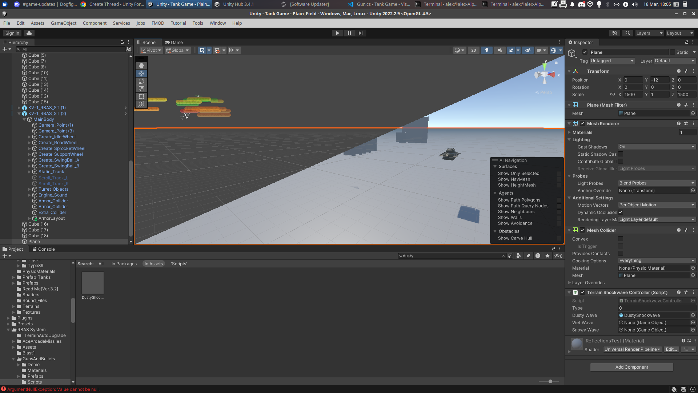Viewport: 698px width, 393px height.
Task: Open the Layers dropdown
Action: coord(649,33)
